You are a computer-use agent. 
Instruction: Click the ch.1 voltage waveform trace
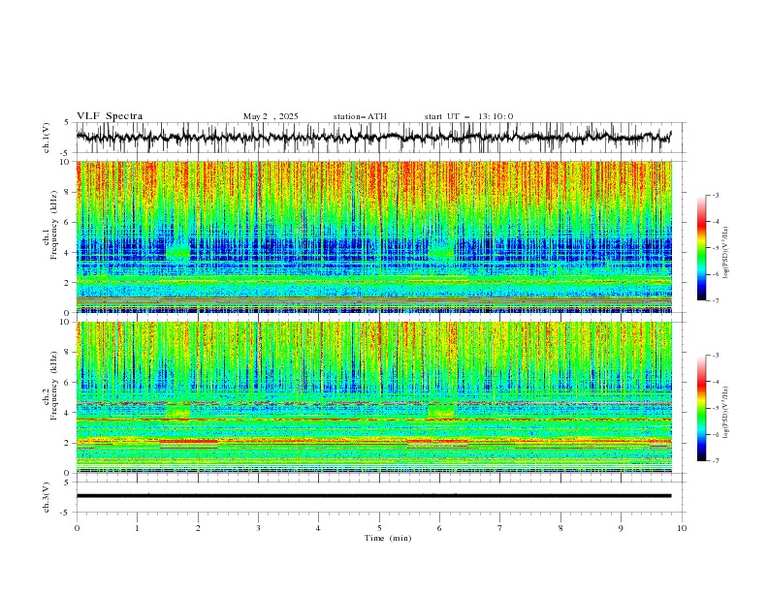click(x=373, y=137)
